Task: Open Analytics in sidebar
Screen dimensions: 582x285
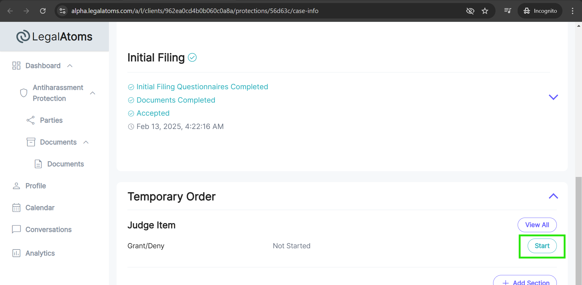Action: [x=40, y=253]
